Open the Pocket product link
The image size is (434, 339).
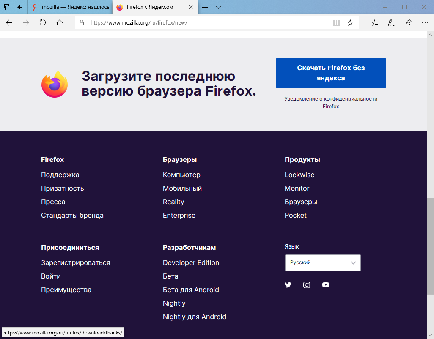pyautogui.click(x=296, y=216)
